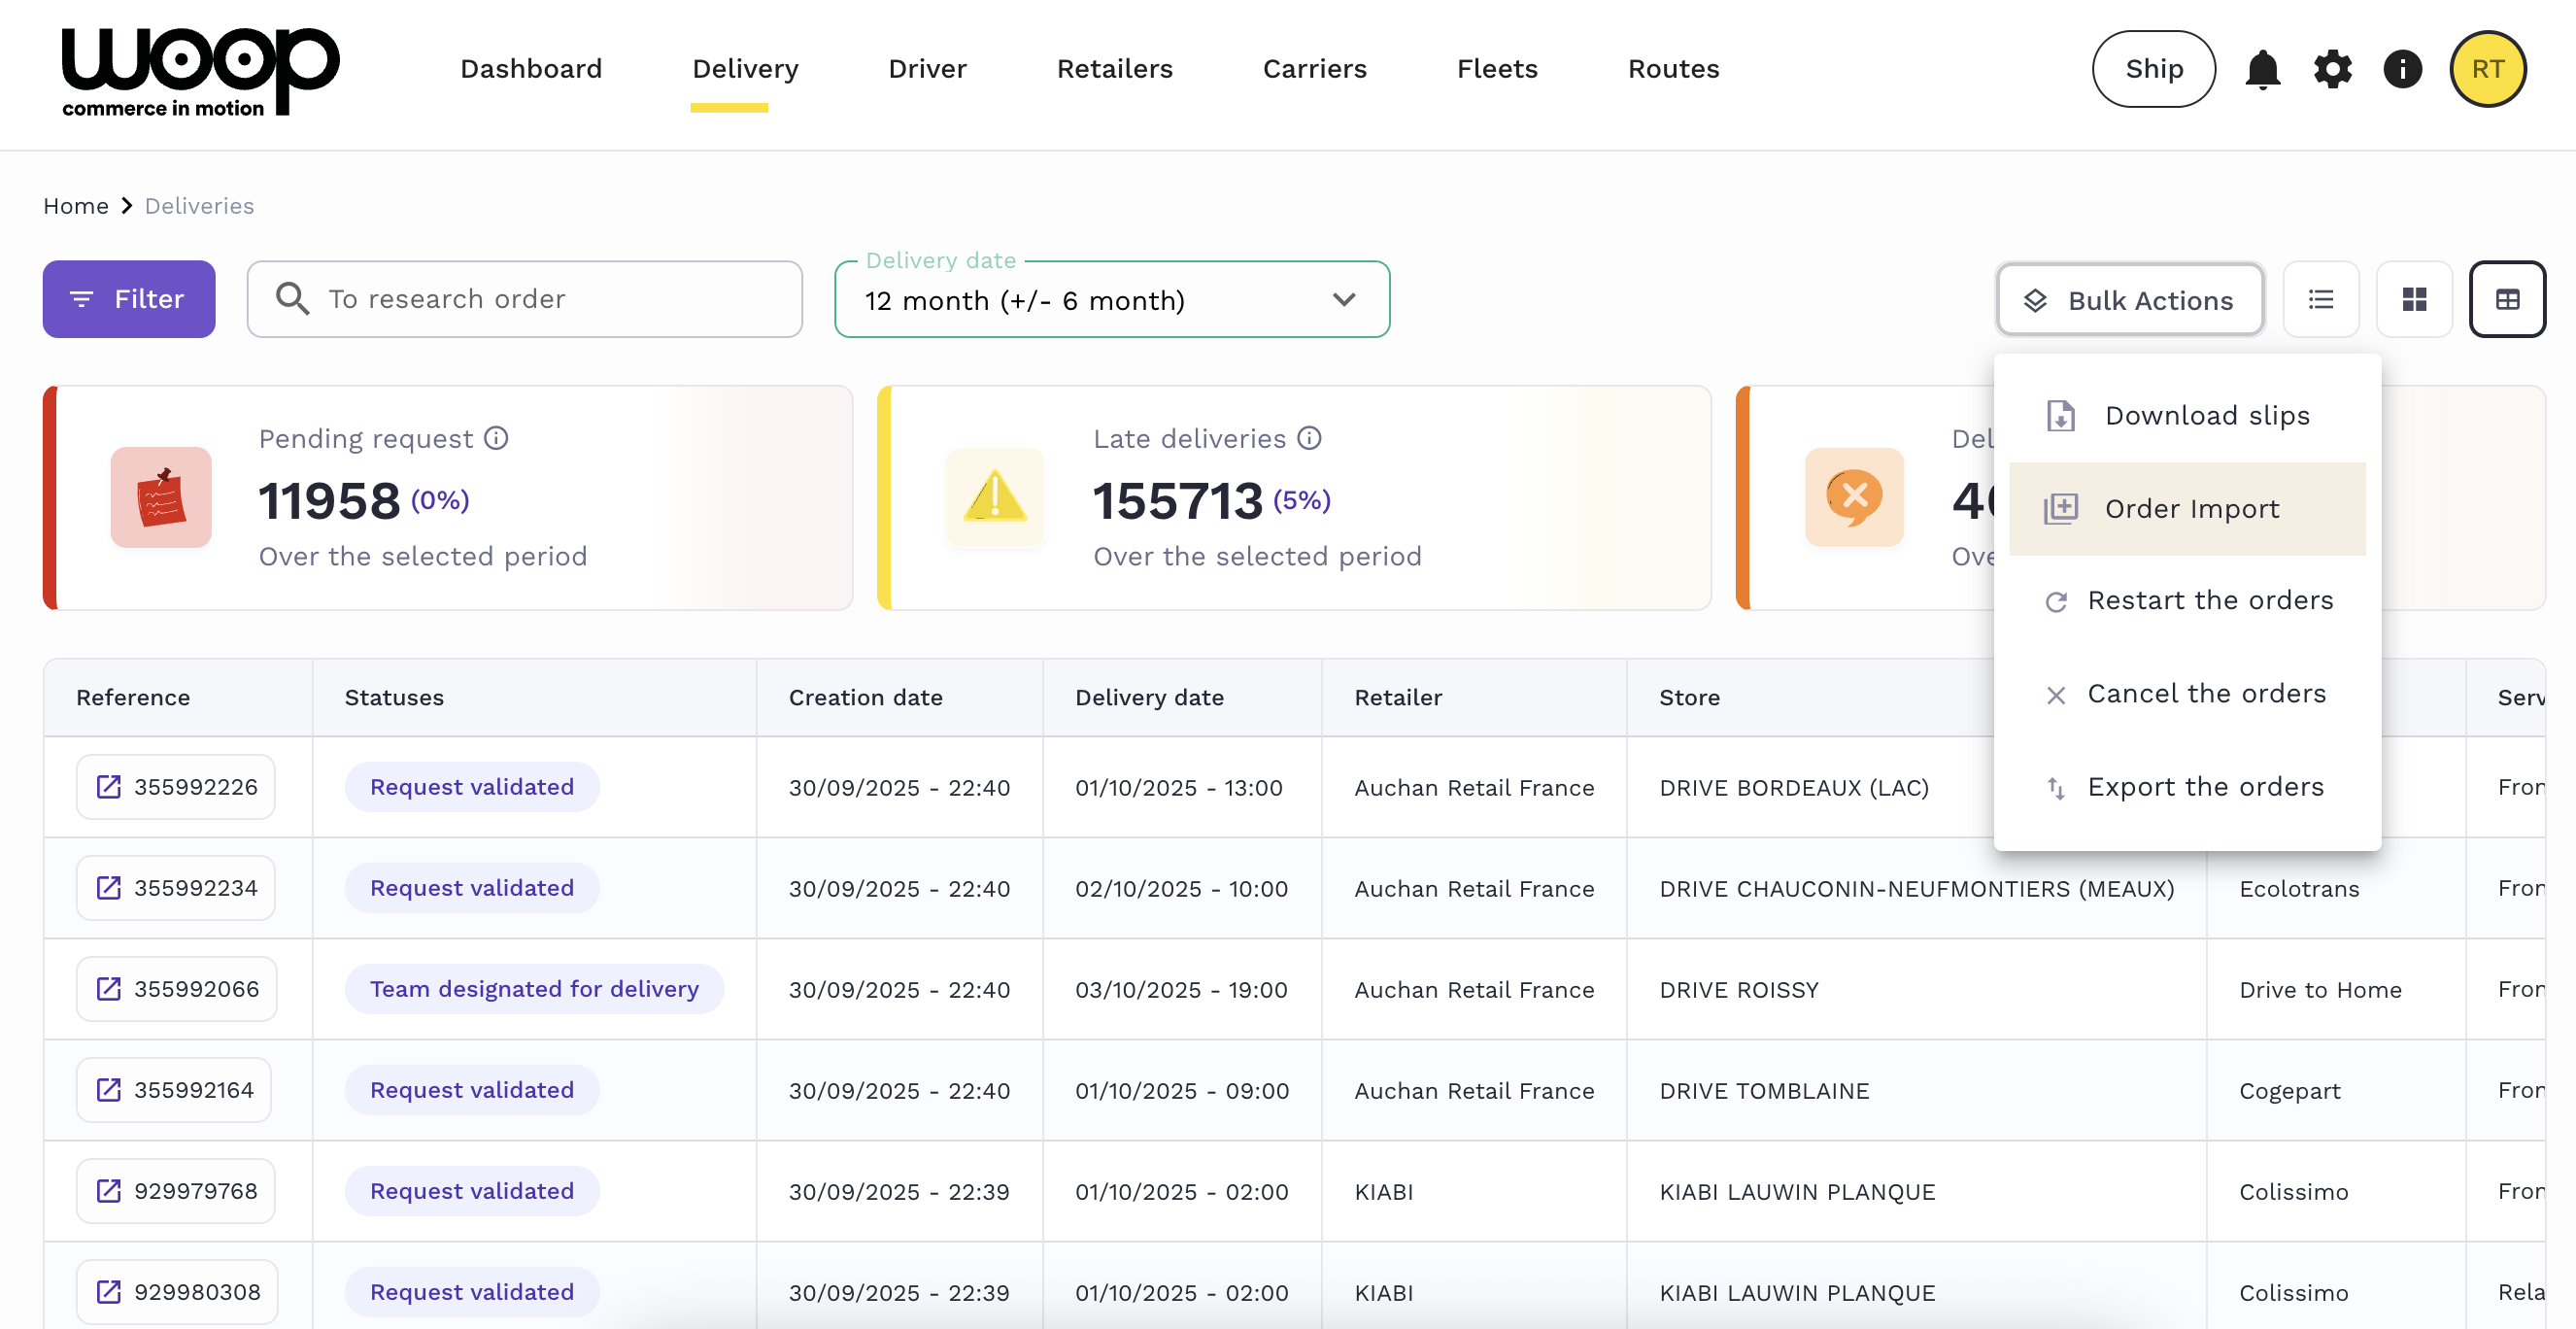Go to the Carriers navigation tab
2576x1329 pixels.
click(x=1314, y=69)
